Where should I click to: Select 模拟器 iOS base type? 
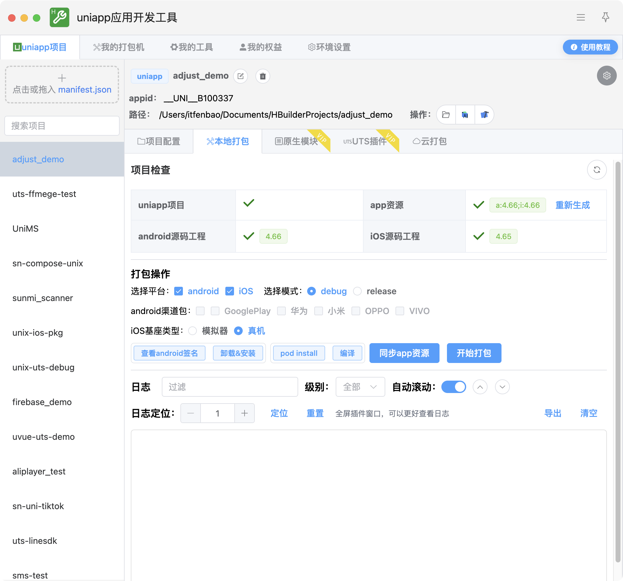click(193, 331)
